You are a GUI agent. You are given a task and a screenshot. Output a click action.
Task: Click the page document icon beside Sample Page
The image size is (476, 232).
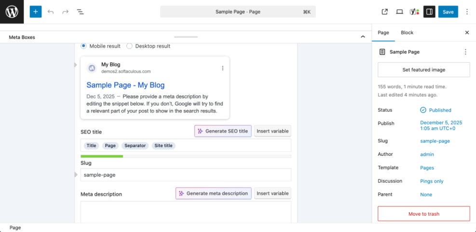382,52
